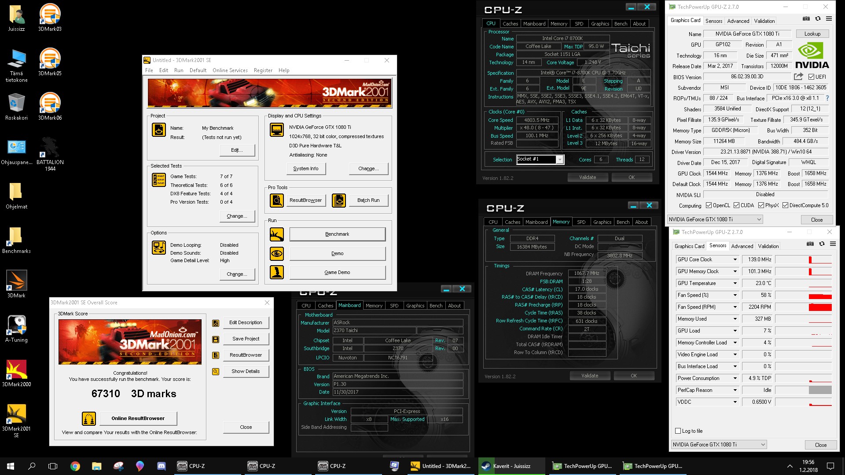The height and width of the screenshot is (475, 845).
Task: Open the Windows Start menu
Action: 11,466
